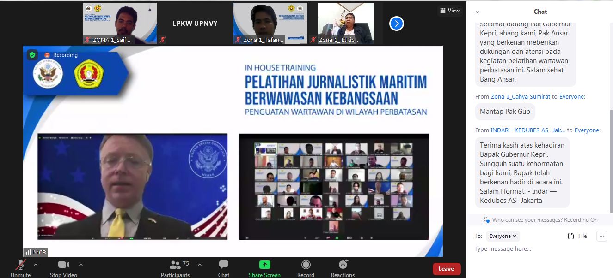The image size is (613, 278).
Task: Open Reactions smiley icon
Action: coord(343,265)
